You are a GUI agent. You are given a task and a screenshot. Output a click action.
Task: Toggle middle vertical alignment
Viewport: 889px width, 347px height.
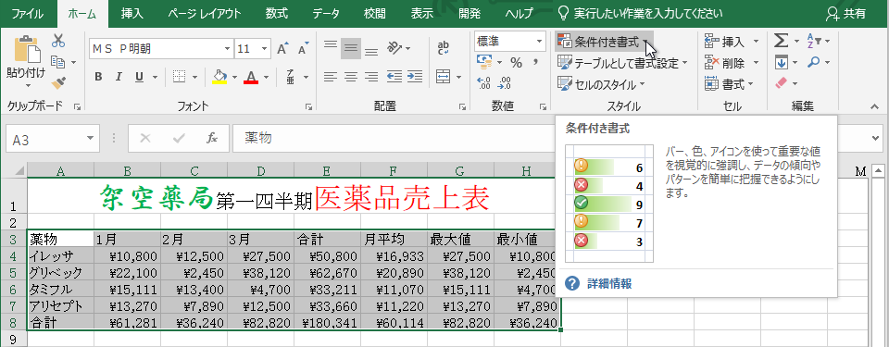(x=351, y=49)
